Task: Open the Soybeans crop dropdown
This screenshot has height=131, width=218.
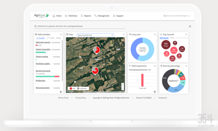Action: pos(174,81)
